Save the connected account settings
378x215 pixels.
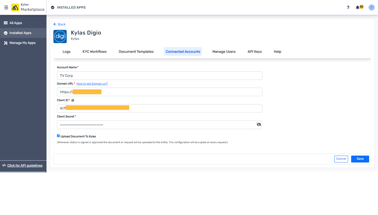[x=360, y=159]
